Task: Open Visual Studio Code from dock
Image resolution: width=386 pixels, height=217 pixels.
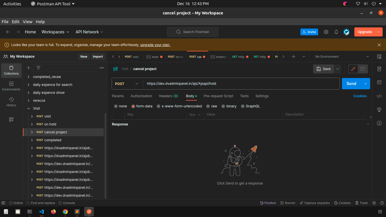Action: [42, 211]
